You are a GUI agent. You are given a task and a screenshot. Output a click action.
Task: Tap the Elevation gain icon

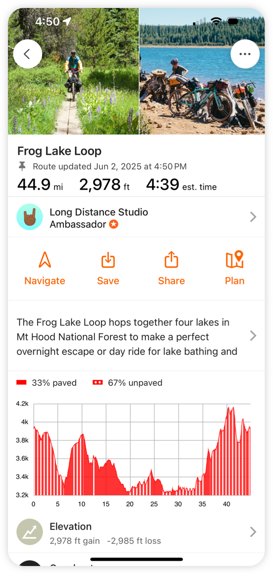tap(29, 532)
